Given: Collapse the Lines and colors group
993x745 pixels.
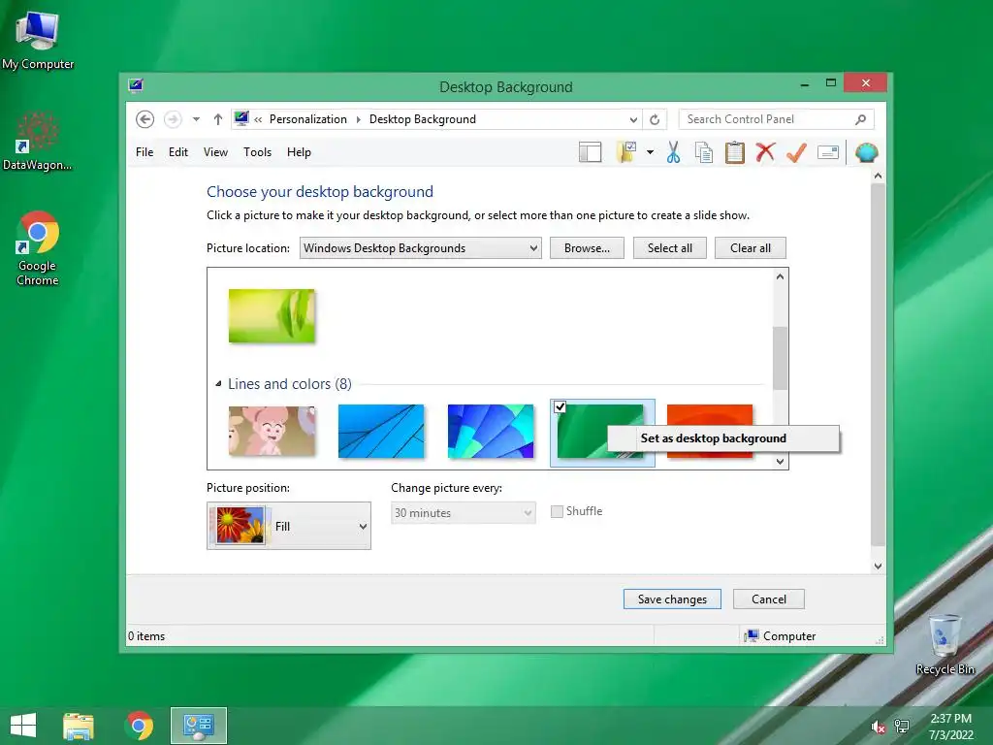Looking at the screenshot, I should [x=218, y=383].
